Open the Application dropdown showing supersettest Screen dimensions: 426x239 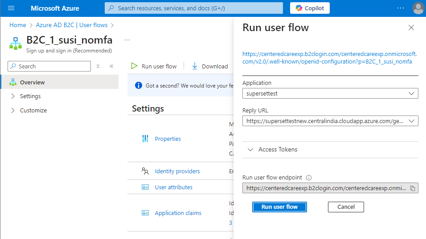[x=330, y=93]
